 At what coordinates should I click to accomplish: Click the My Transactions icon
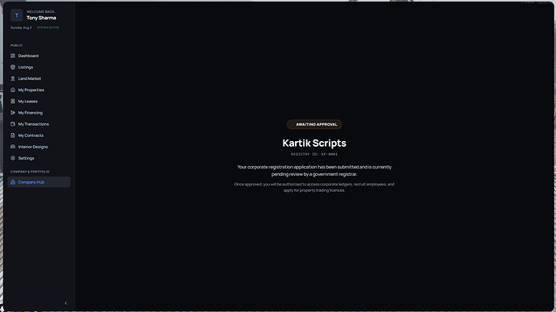(13, 124)
